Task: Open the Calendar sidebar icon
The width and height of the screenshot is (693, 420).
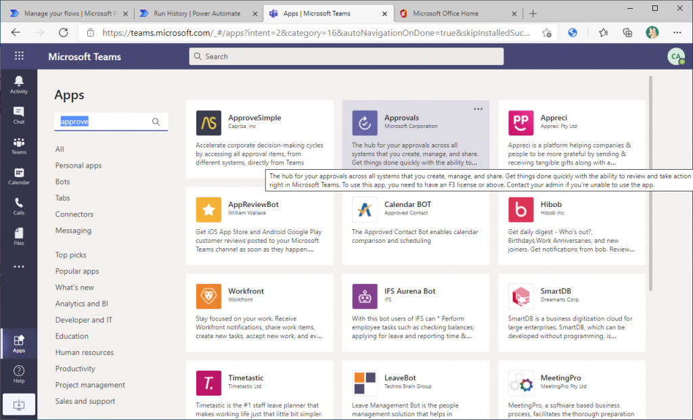Action: click(x=18, y=176)
